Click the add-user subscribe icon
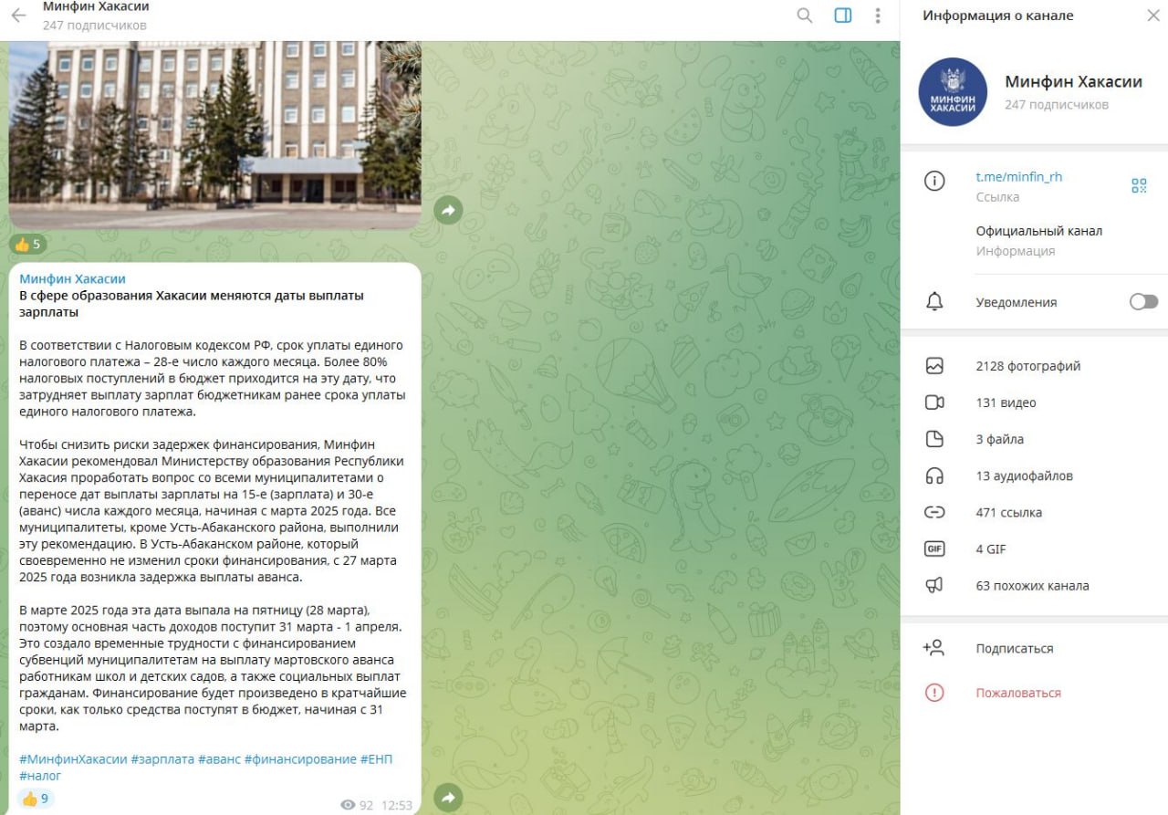The image size is (1168, 815). tap(933, 648)
